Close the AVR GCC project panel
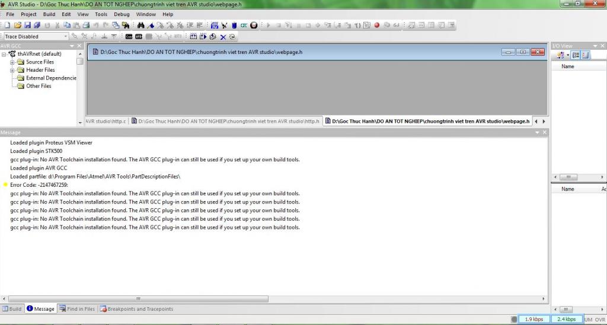The width and height of the screenshot is (607, 325). coord(79,46)
